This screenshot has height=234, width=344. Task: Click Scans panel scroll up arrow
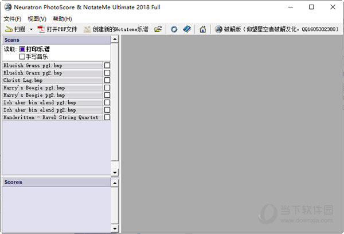(x=115, y=39)
